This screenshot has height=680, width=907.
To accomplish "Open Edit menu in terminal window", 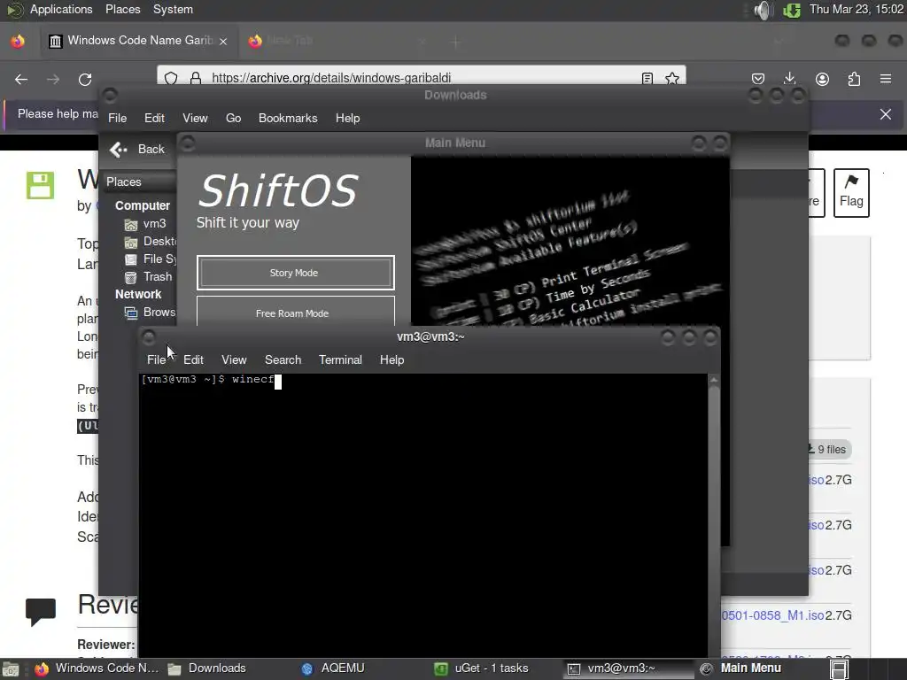I will pyautogui.click(x=193, y=359).
